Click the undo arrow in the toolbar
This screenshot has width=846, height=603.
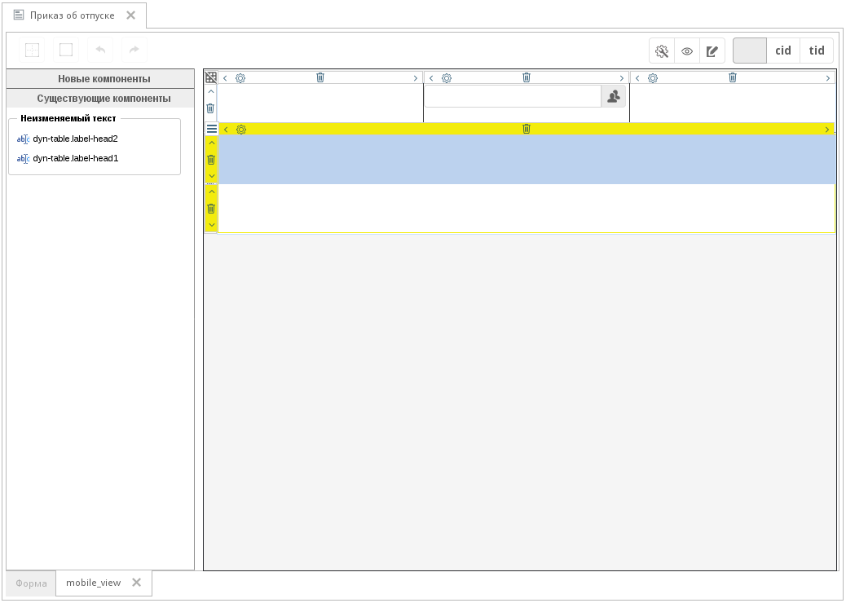(x=100, y=51)
